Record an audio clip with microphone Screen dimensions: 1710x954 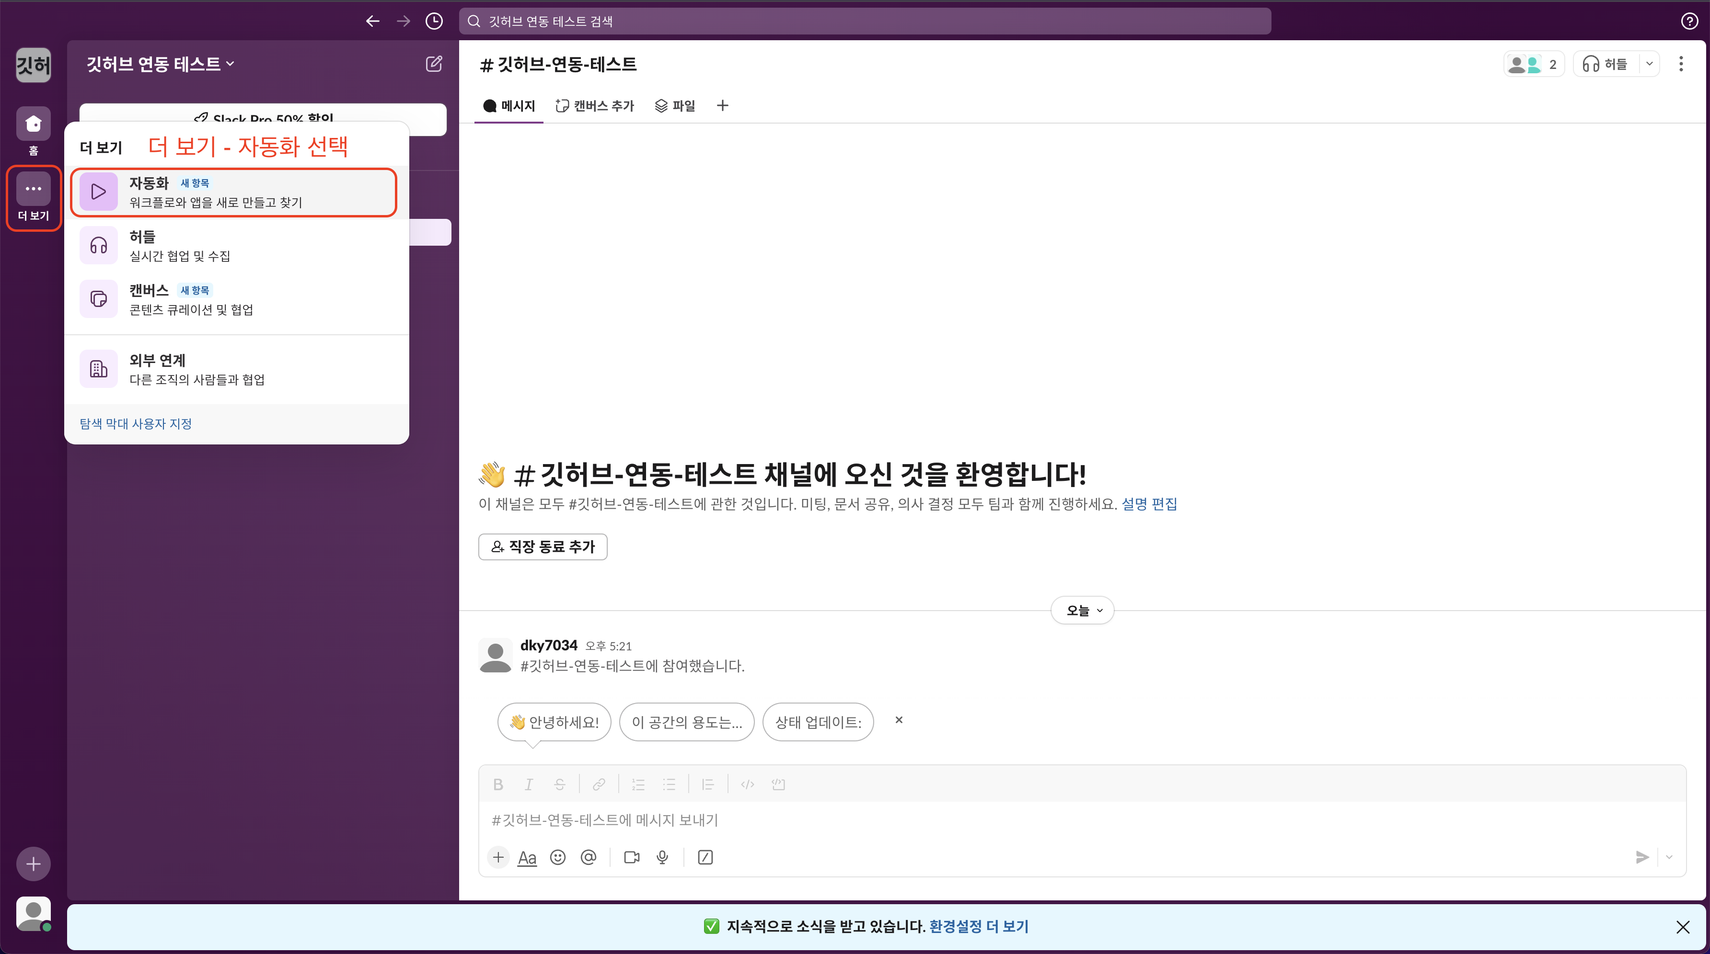662,857
